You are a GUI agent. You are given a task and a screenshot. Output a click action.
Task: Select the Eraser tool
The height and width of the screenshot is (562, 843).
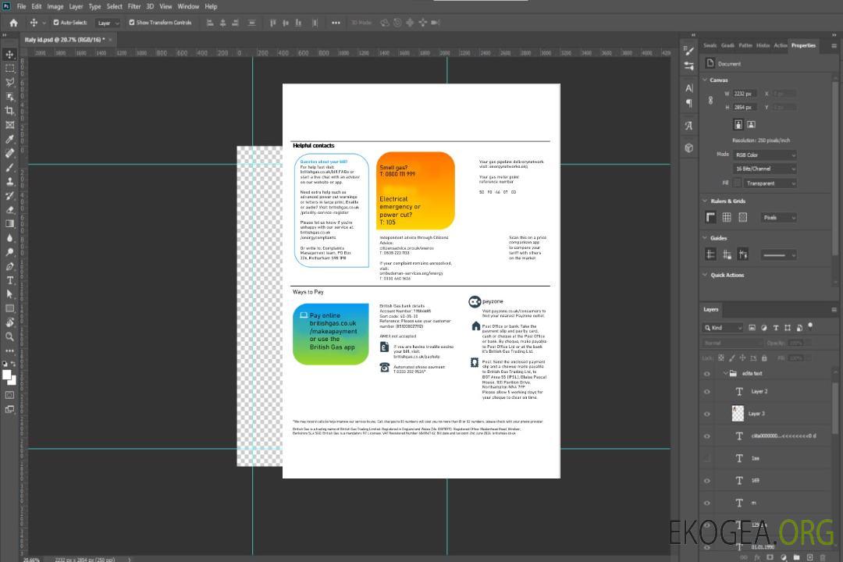[9, 210]
